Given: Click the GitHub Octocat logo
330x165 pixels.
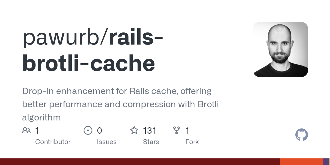Looking at the screenshot, I should [x=302, y=135].
